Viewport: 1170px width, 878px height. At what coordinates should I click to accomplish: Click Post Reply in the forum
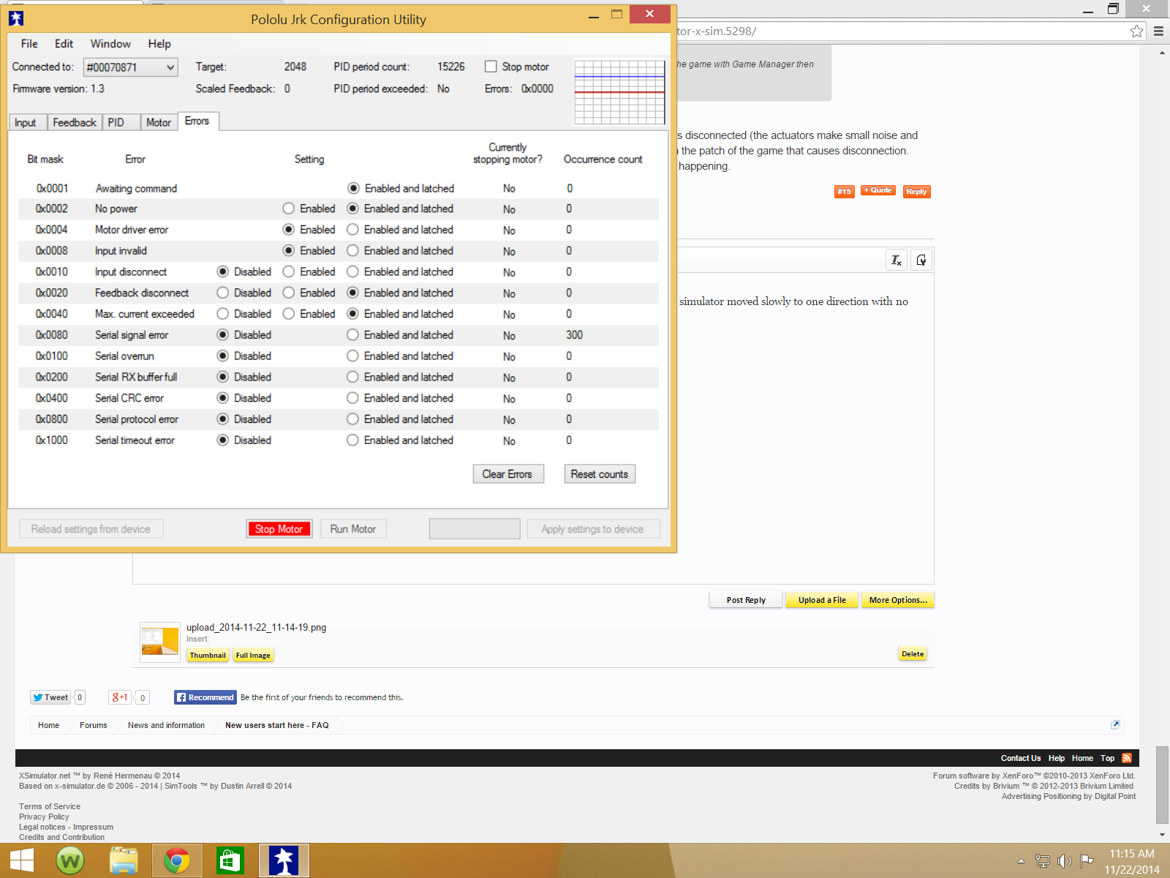(x=746, y=600)
